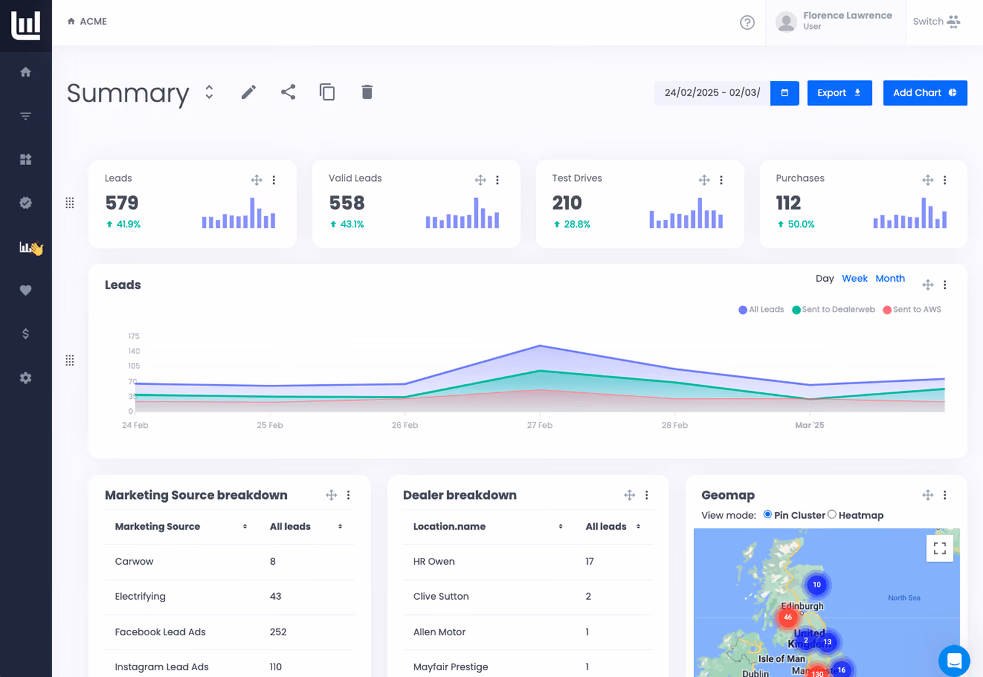Toggle the All Leads legend swatch

point(743,310)
